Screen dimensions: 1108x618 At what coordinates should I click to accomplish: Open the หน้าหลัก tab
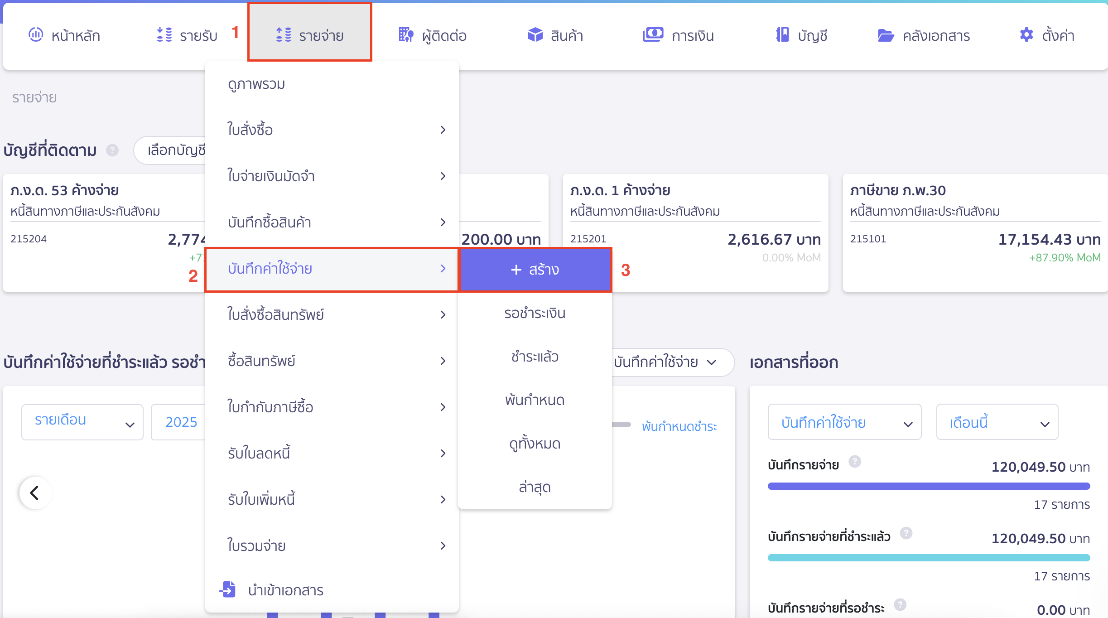click(x=64, y=35)
